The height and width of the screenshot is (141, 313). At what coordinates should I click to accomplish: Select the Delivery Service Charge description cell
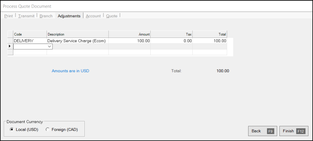78,41
